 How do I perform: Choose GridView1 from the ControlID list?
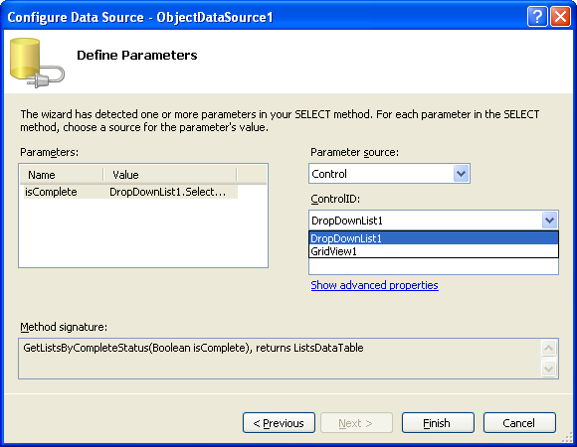tap(434, 251)
